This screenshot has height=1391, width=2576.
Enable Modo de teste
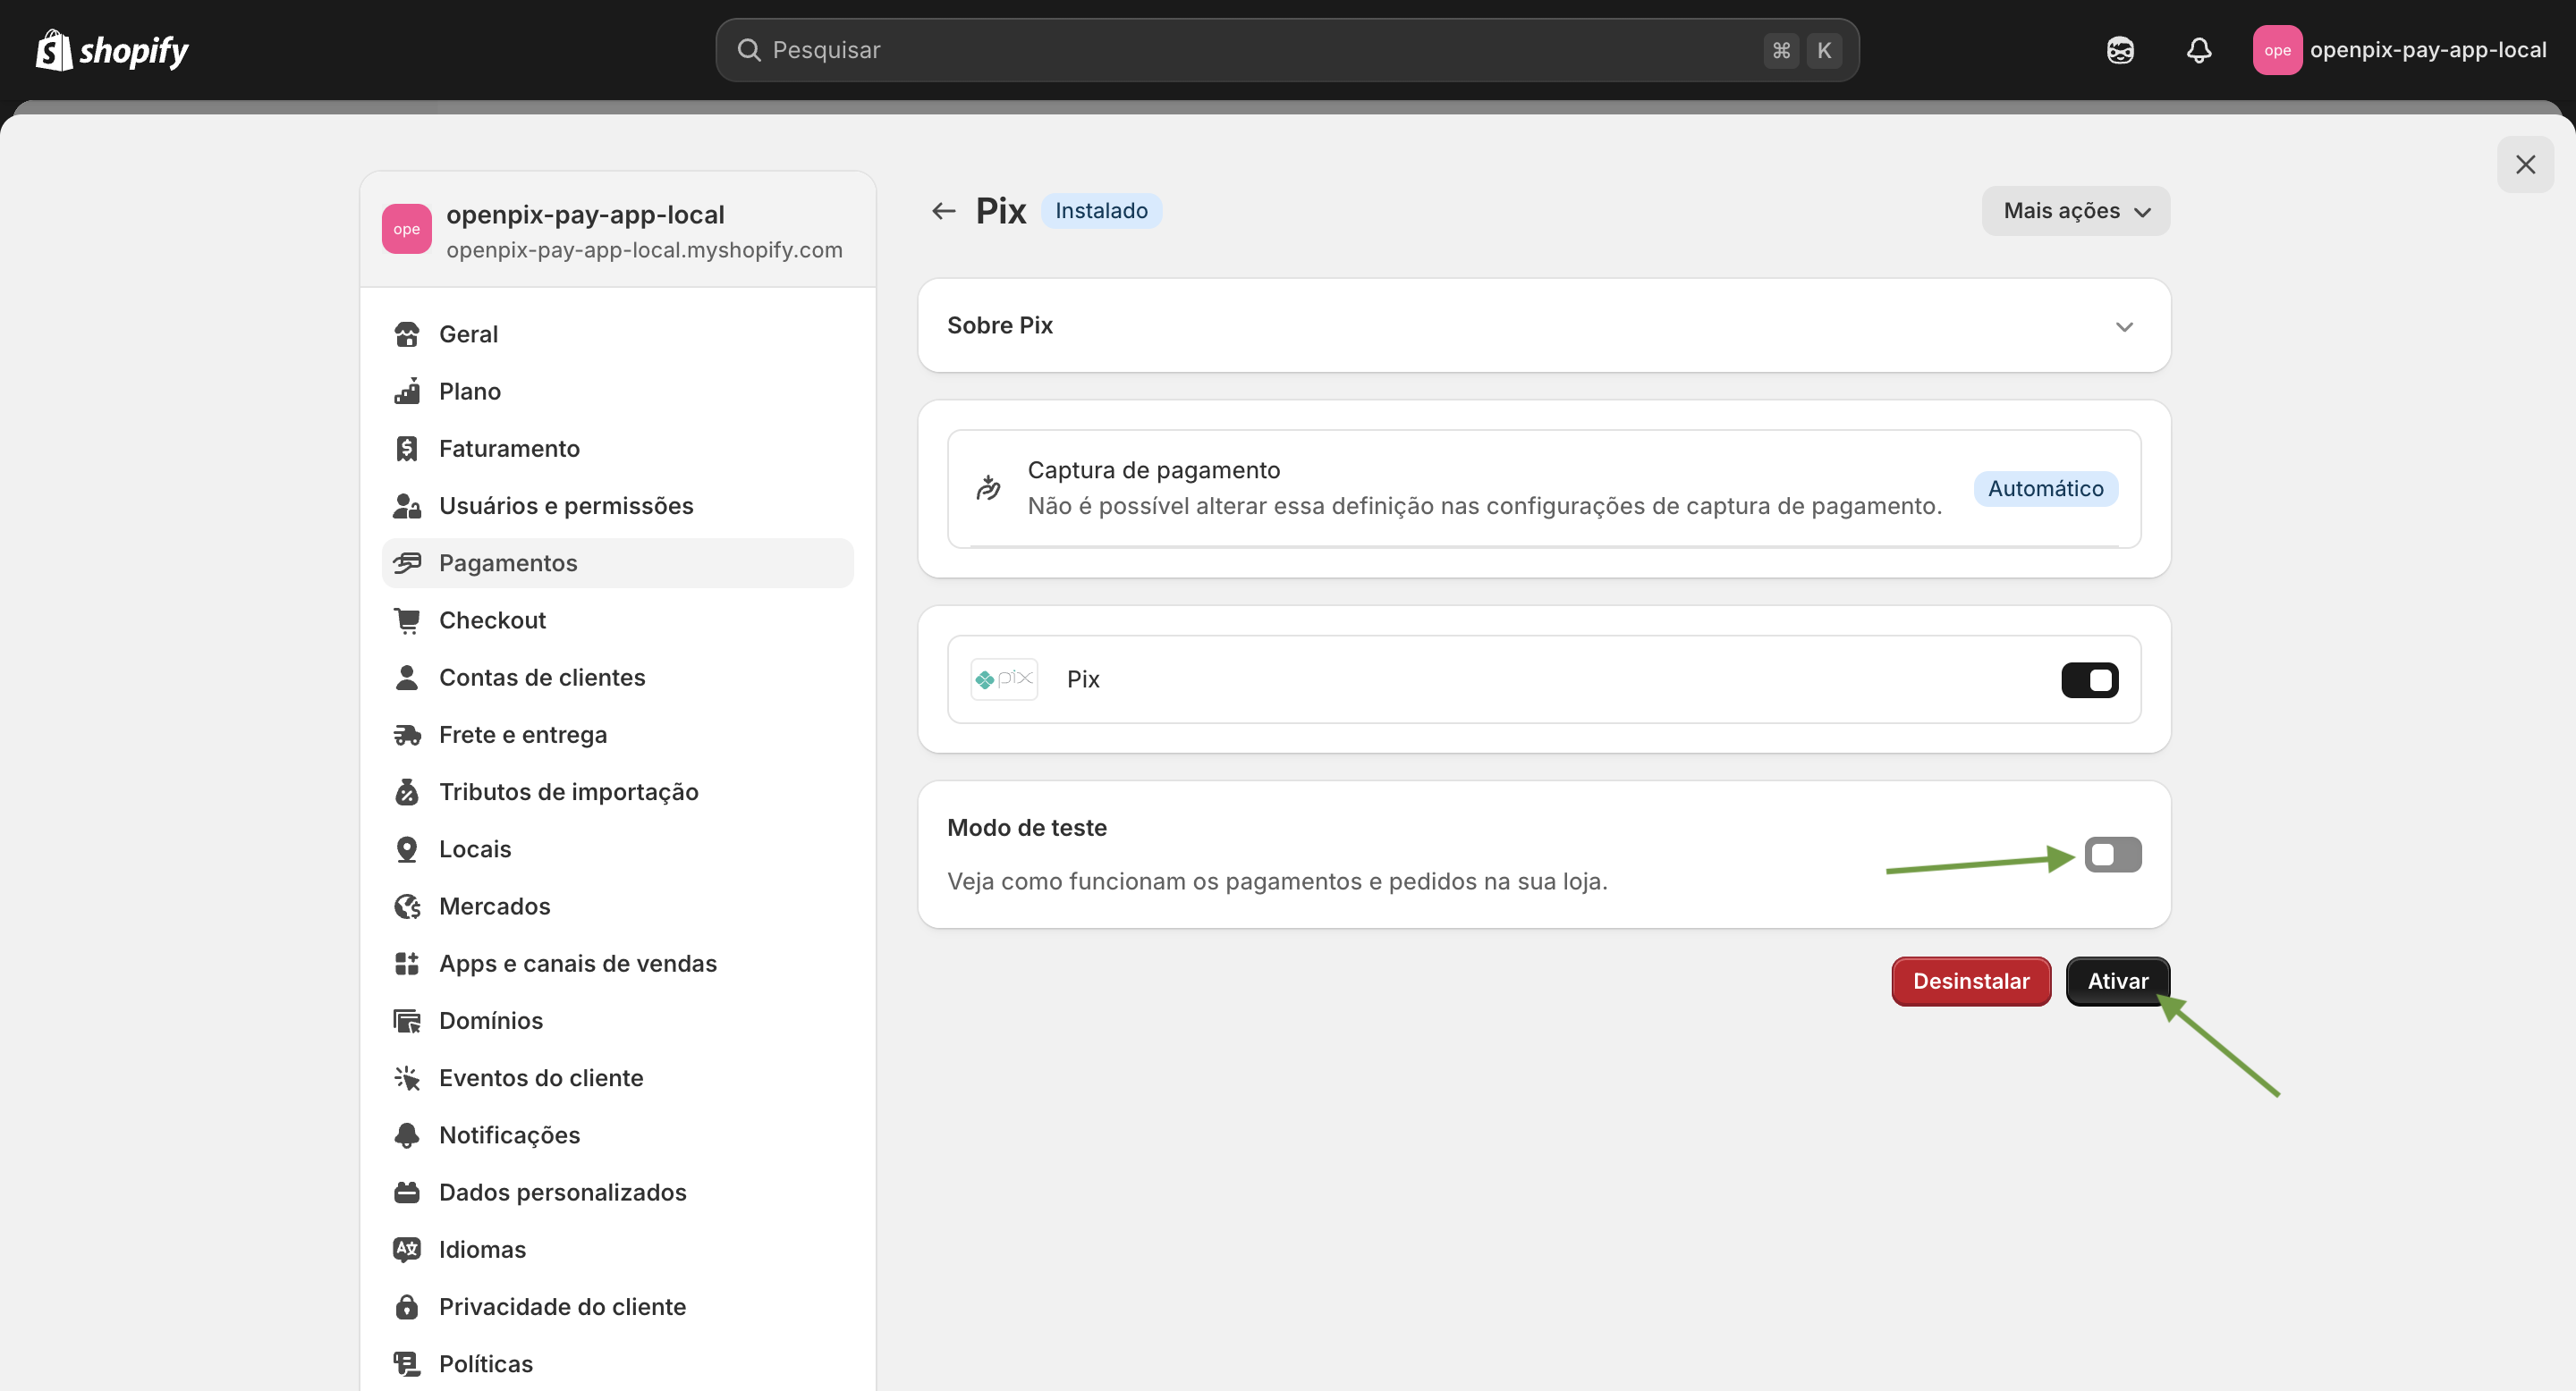click(x=2113, y=855)
